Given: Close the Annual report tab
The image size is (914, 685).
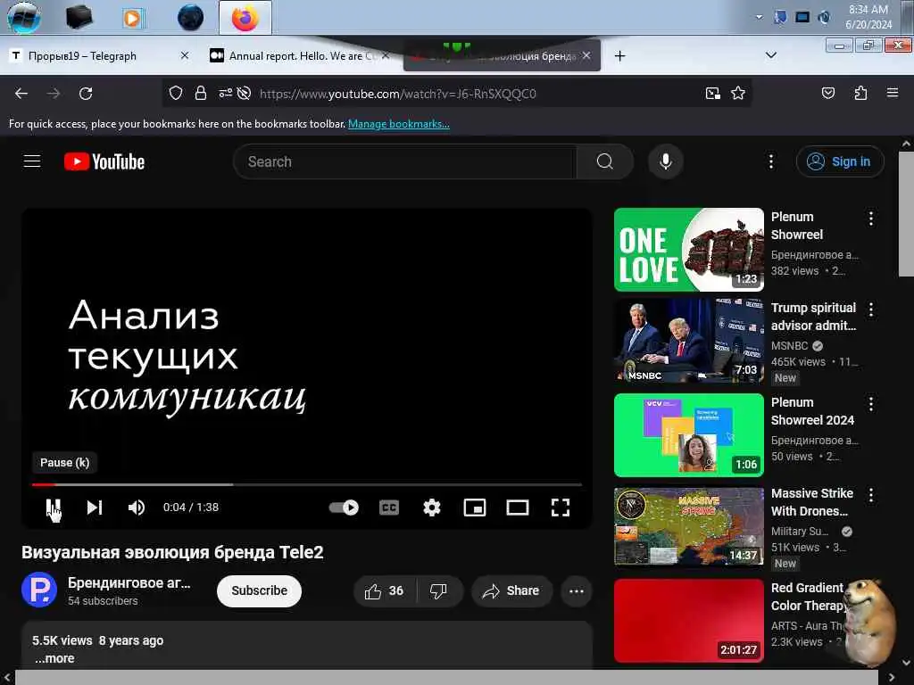Looking at the screenshot, I should pyautogui.click(x=386, y=55).
